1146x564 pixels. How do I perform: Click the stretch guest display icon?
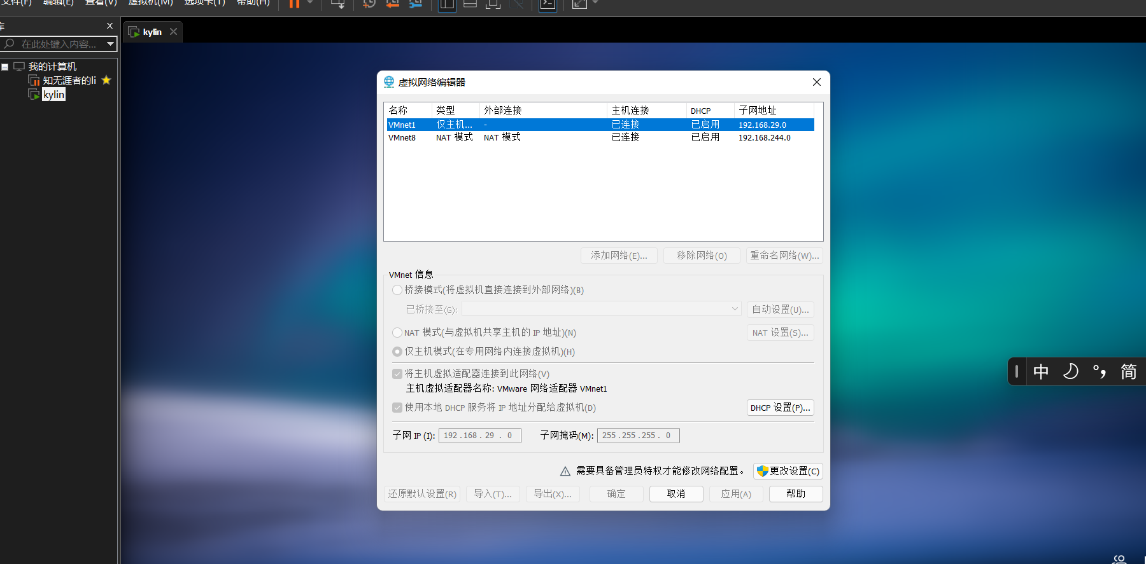point(579,4)
